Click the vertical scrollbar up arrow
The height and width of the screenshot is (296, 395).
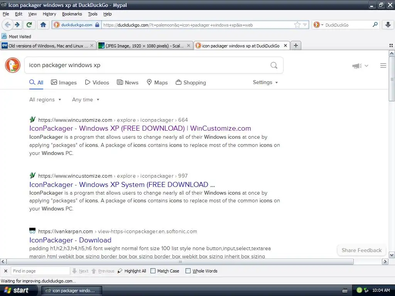tap(392, 53)
